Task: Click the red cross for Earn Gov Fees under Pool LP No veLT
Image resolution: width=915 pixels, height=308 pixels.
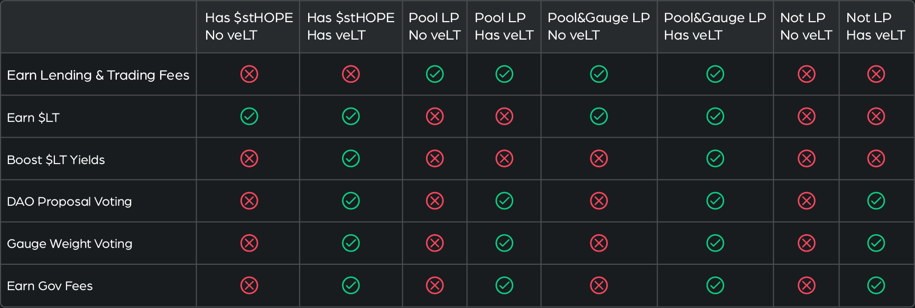Action: click(x=435, y=285)
